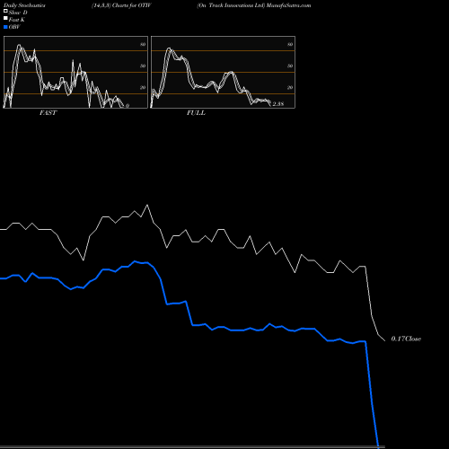Click the 80 level label in the FAST chart
The image size is (449, 449).
click(x=143, y=44)
